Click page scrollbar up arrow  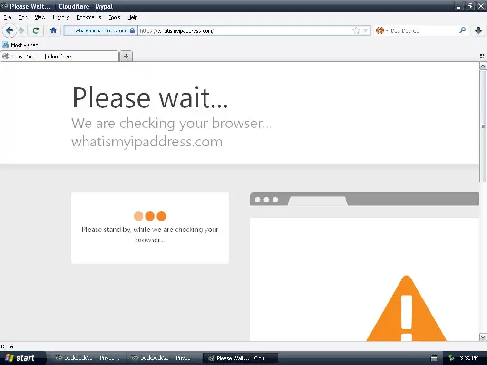[x=483, y=66]
